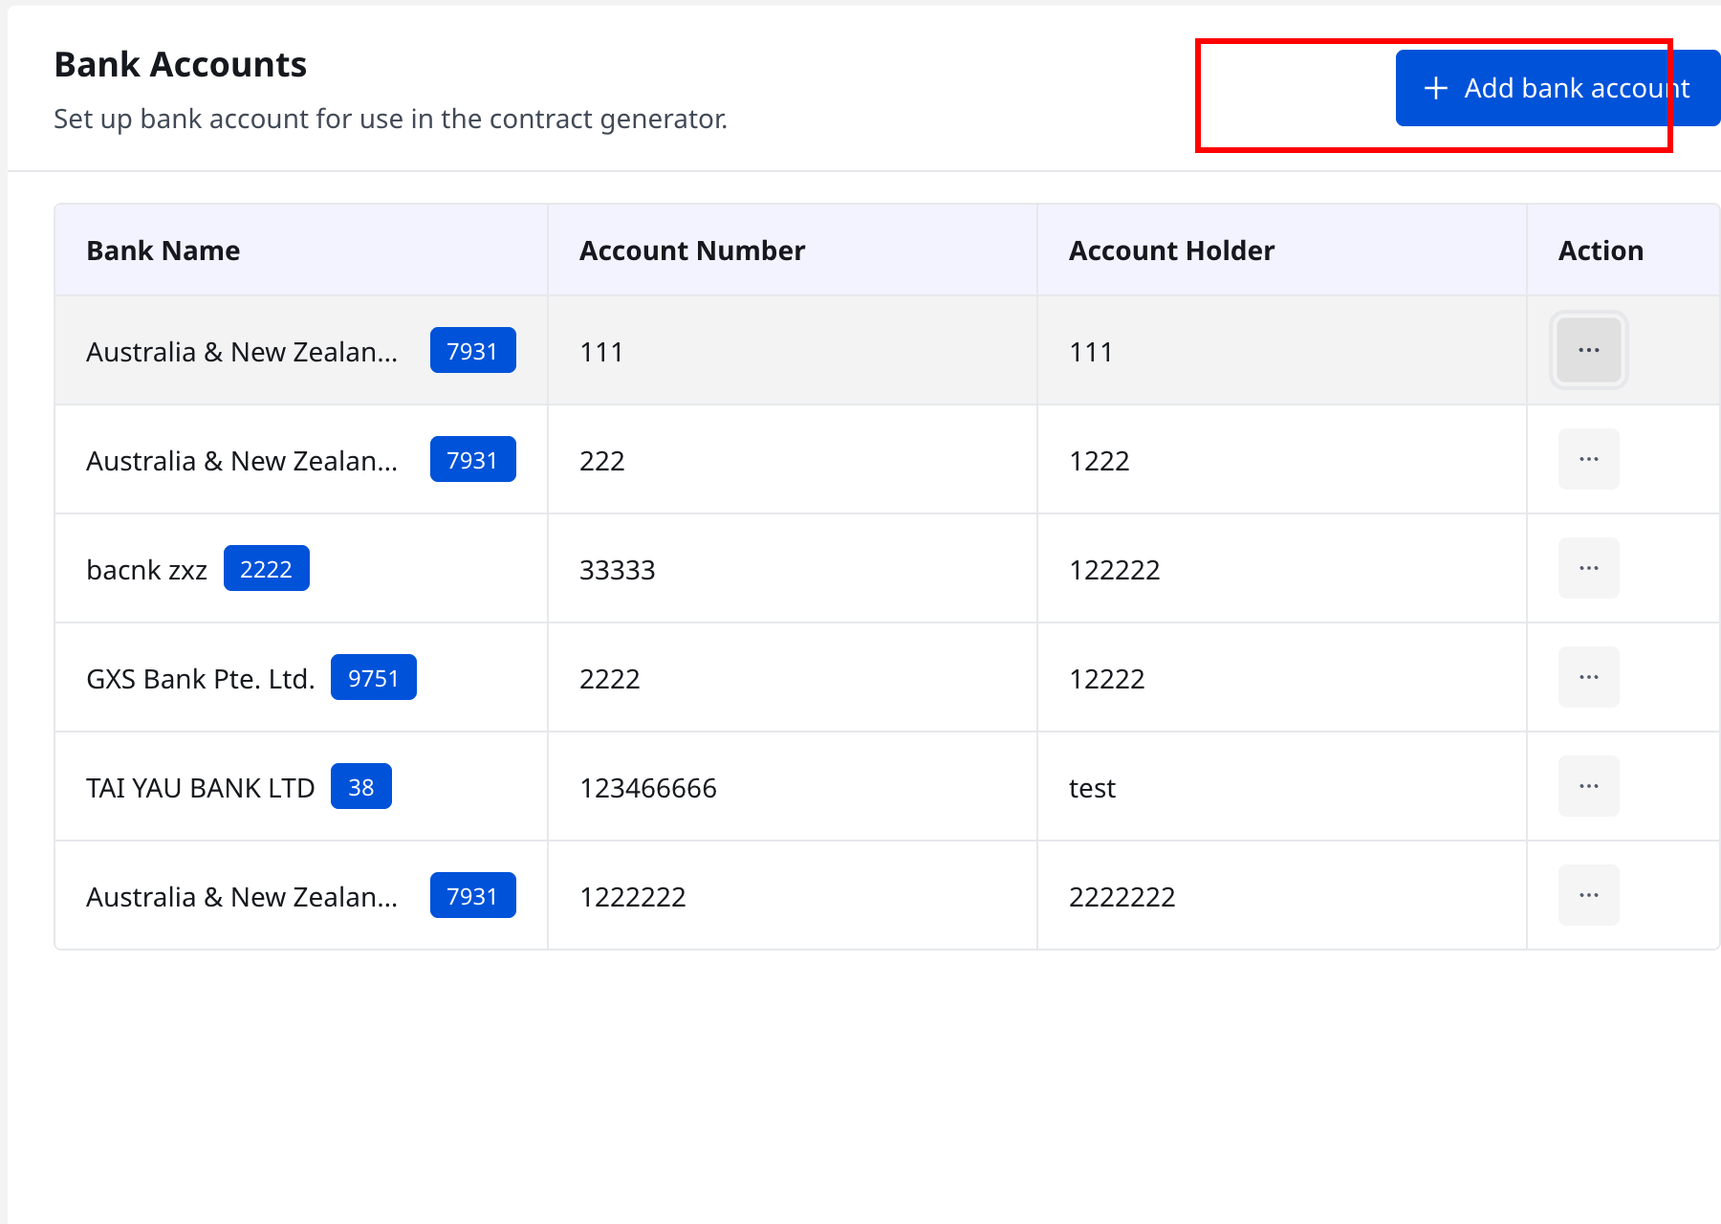The width and height of the screenshot is (1721, 1224).
Task: Click account number 123466666
Action: tap(648, 788)
